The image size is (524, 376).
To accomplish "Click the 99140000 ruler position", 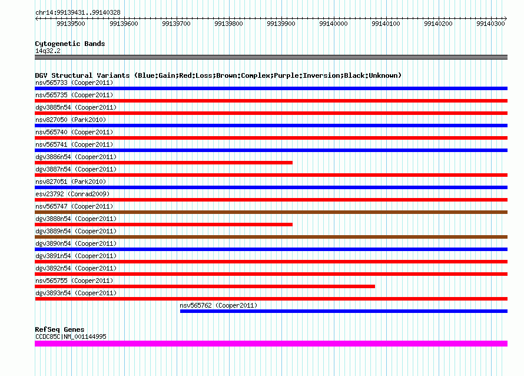I will coord(333,24).
